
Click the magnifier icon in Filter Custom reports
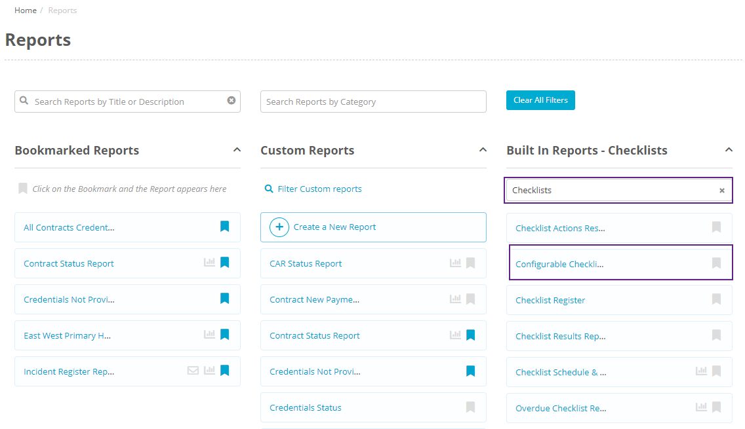(x=269, y=188)
